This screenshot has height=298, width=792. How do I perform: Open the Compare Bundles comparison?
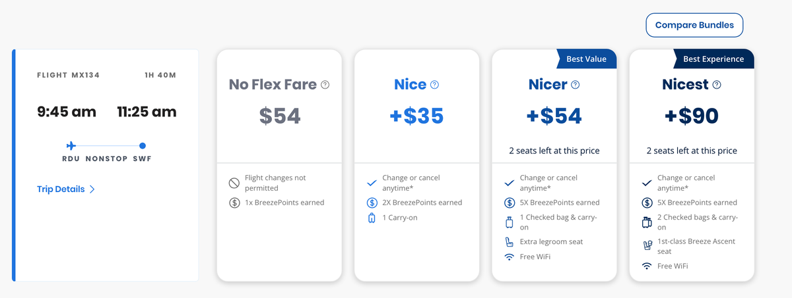tap(694, 25)
